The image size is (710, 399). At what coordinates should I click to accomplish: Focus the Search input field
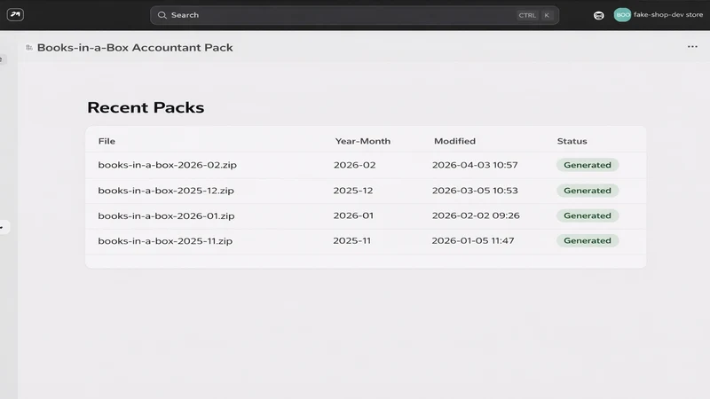pyautogui.click(x=354, y=15)
